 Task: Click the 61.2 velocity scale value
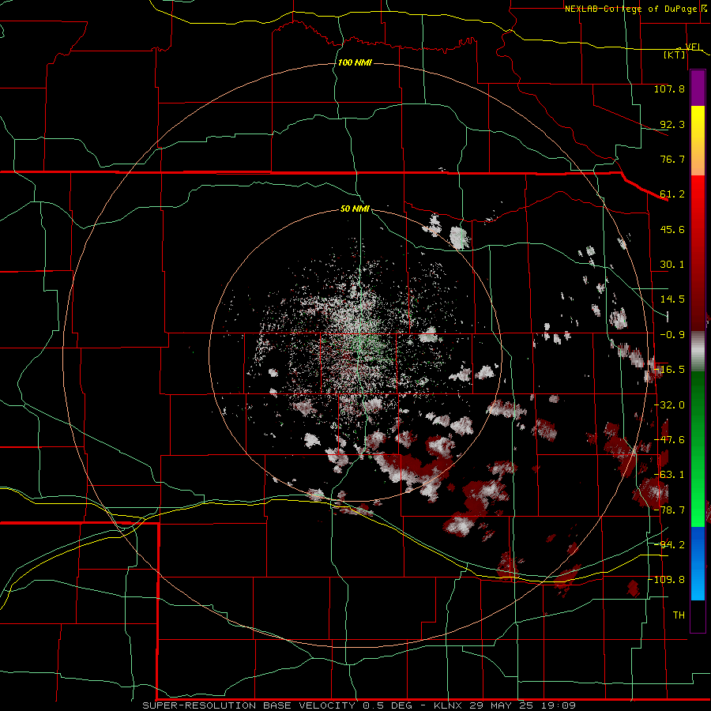pos(672,194)
